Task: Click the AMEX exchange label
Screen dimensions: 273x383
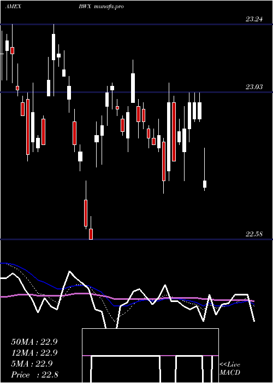Action: tap(13, 7)
